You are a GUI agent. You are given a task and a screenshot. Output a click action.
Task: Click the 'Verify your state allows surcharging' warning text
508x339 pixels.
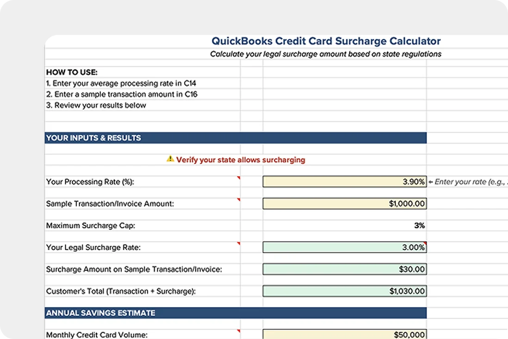click(x=241, y=160)
